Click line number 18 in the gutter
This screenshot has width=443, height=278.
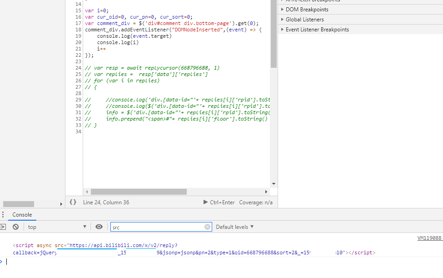pos(78,30)
